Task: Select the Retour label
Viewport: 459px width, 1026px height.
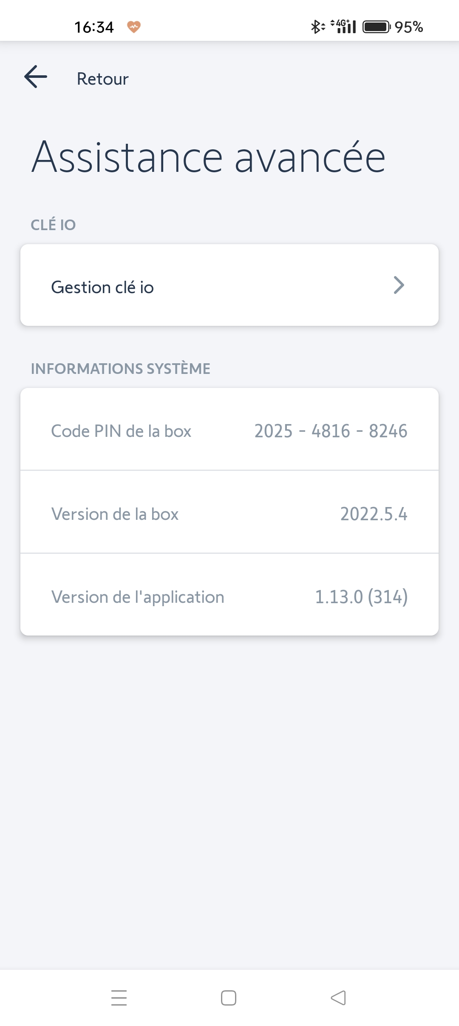Action: (102, 79)
